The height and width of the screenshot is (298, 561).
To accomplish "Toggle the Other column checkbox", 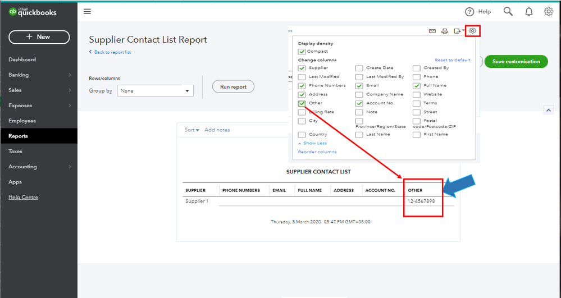I will coord(302,103).
